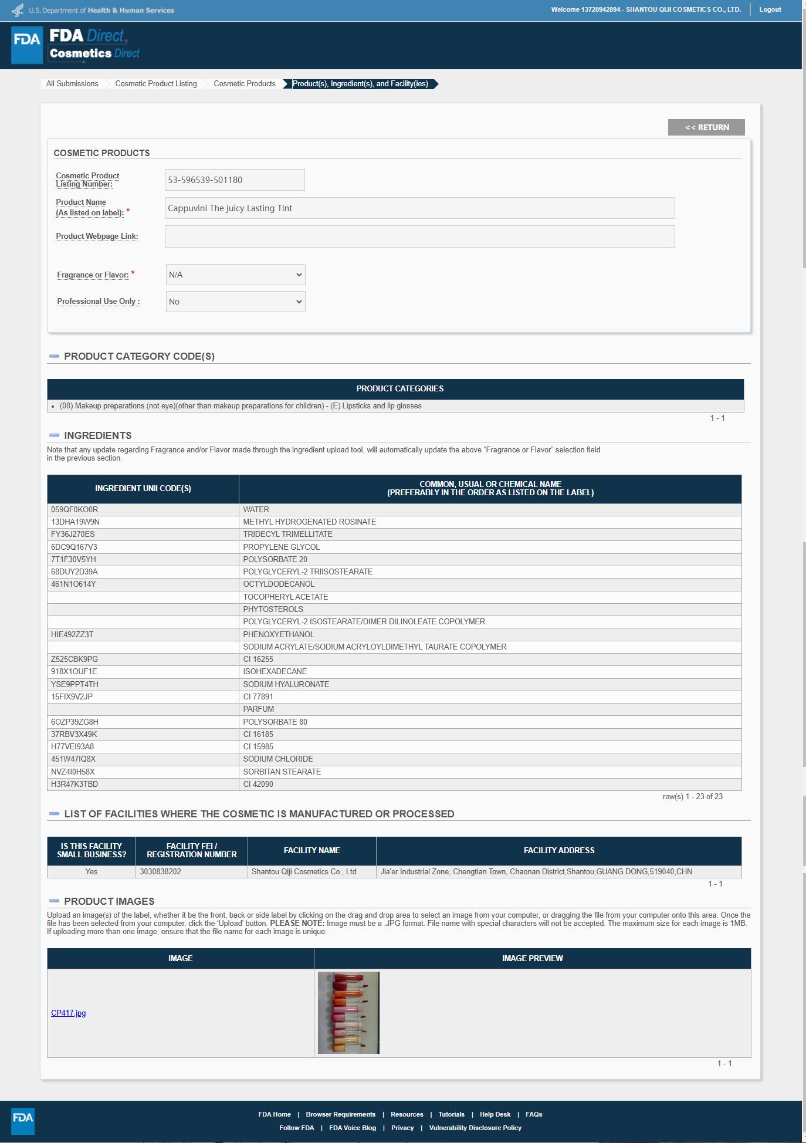Collapse the Product Category Code(s) section
The height and width of the screenshot is (1143, 806).
[x=55, y=356]
